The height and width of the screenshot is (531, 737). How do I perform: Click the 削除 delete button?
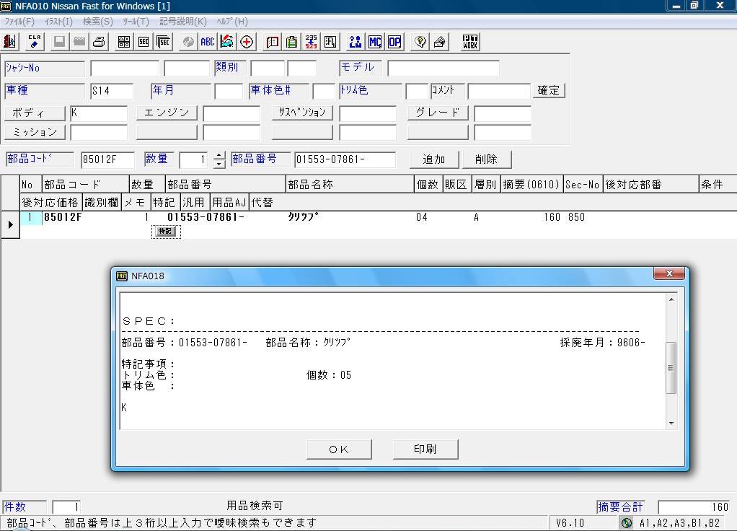487,159
